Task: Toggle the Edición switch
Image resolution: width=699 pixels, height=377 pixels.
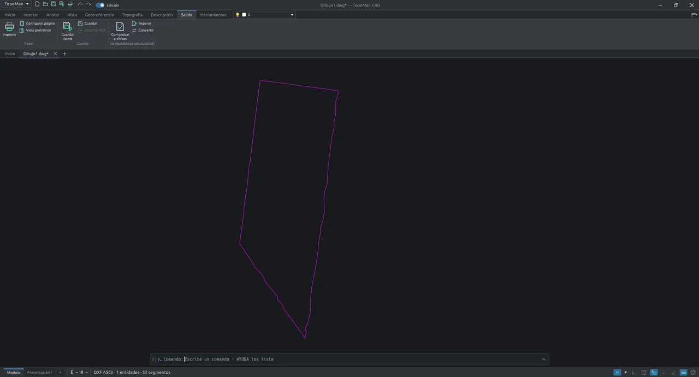Action: pyautogui.click(x=100, y=5)
